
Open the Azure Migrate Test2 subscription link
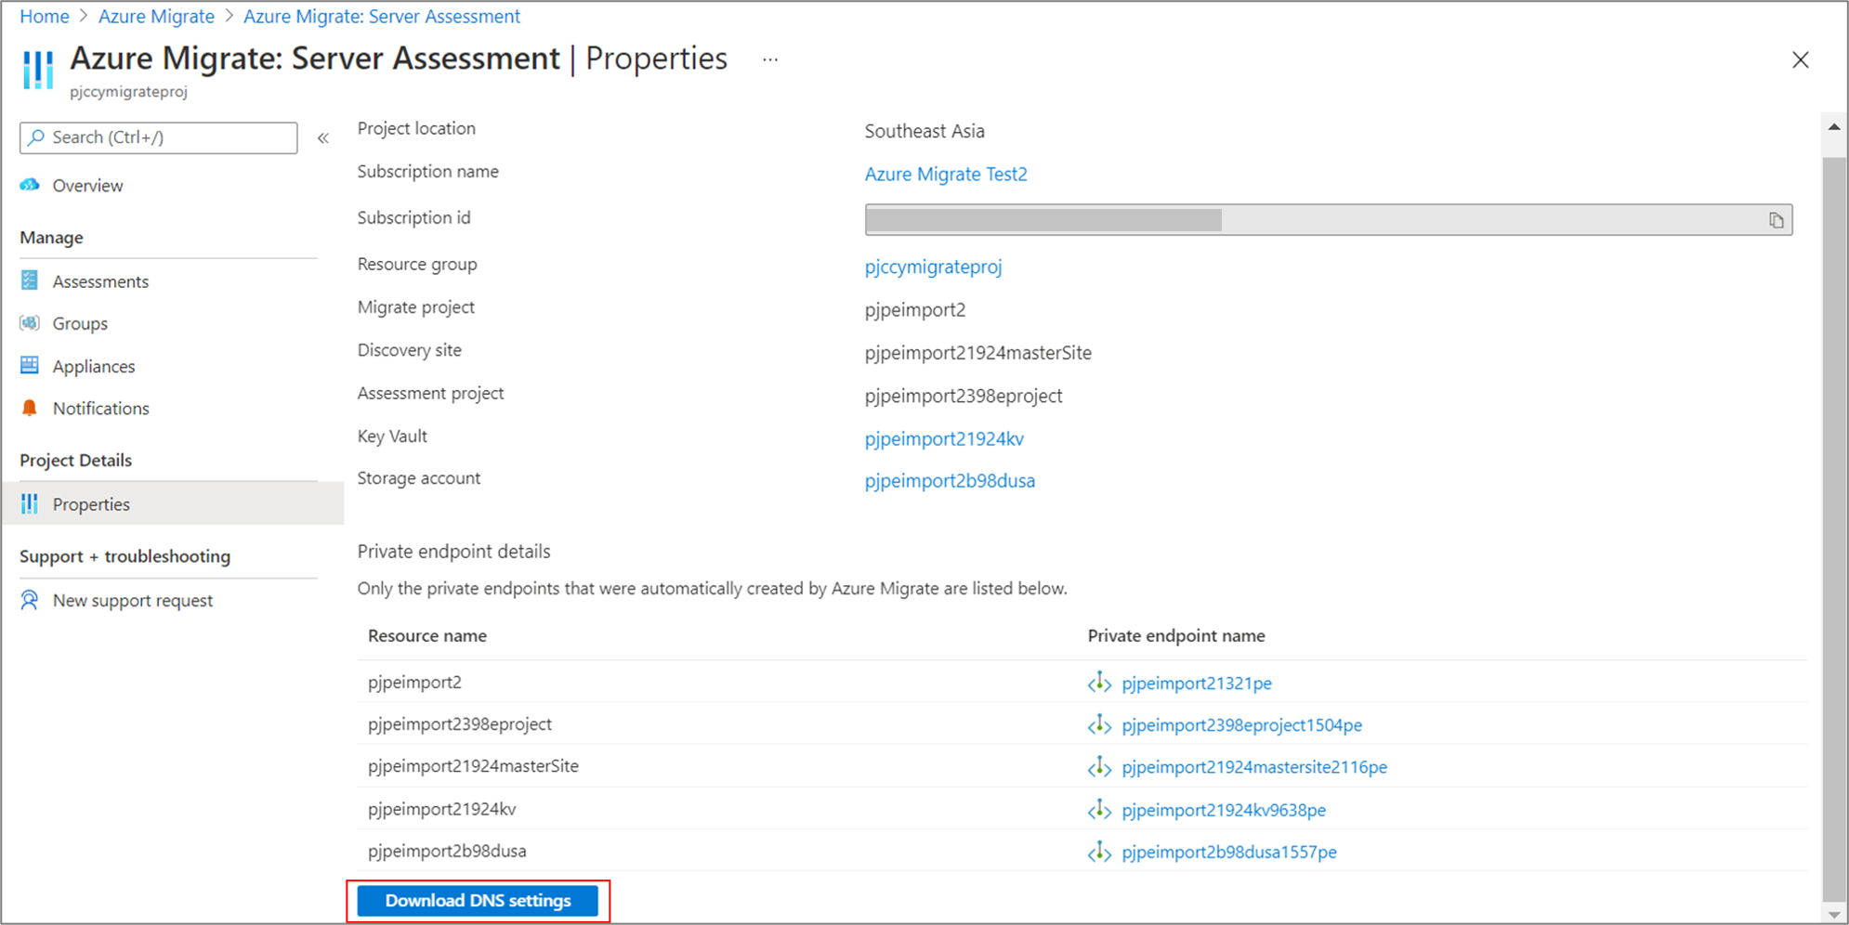tap(946, 175)
